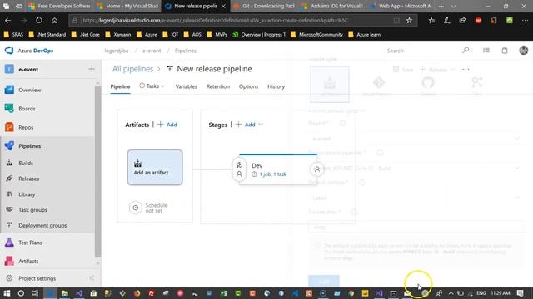The height and width of the screenshot is (299, 533).
Task: Click the Add an artifact card
Action: point(155,168)
